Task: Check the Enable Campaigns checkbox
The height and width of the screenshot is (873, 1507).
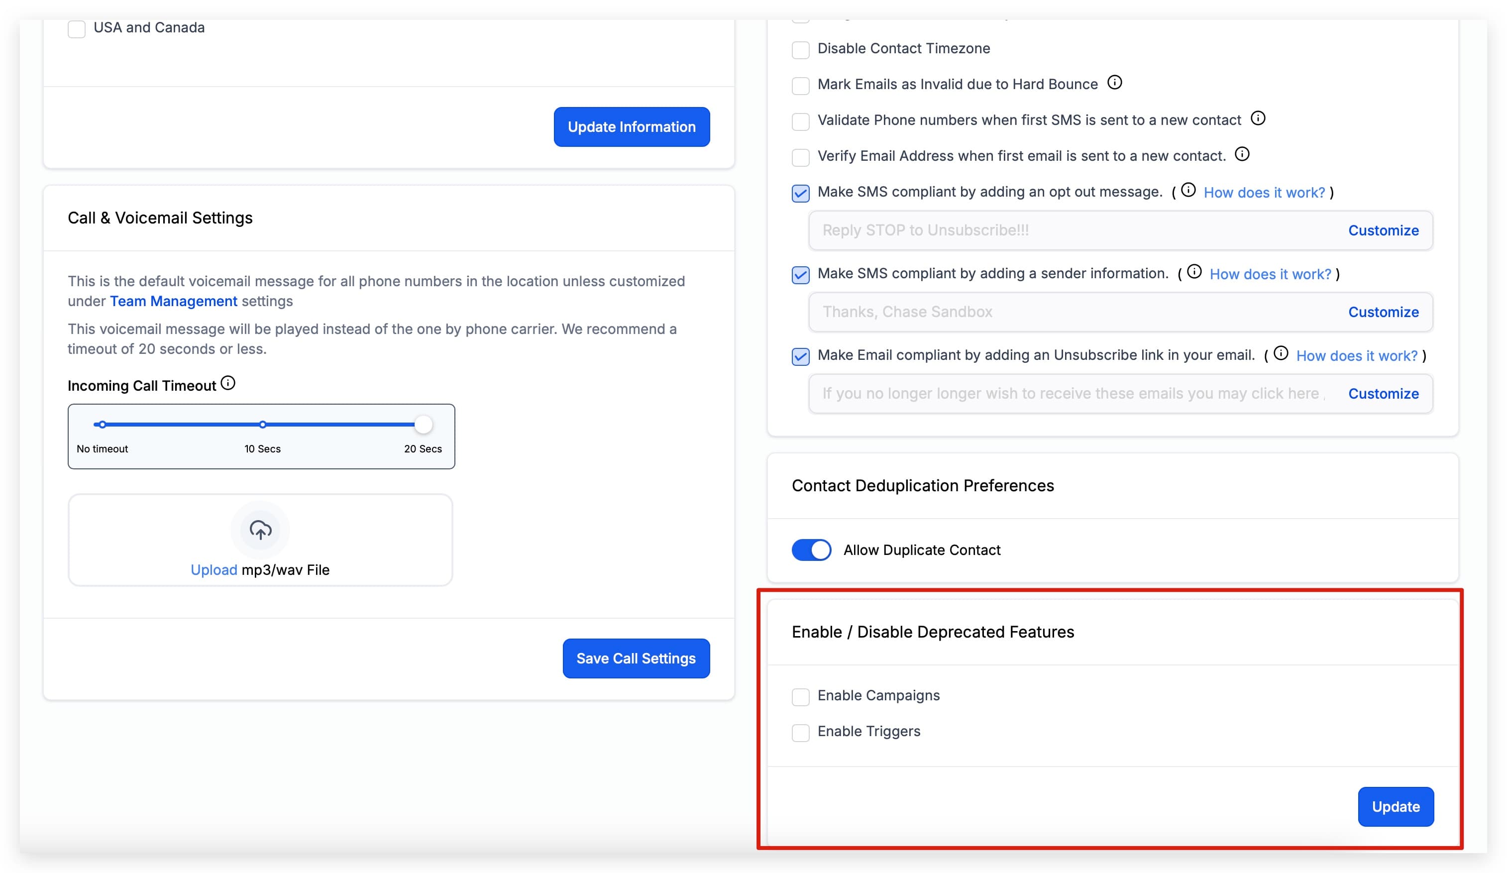Action: pos(801,697)
